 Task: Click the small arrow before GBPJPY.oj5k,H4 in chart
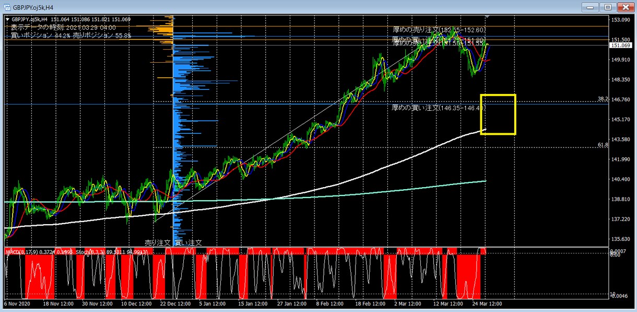[7, 20]
